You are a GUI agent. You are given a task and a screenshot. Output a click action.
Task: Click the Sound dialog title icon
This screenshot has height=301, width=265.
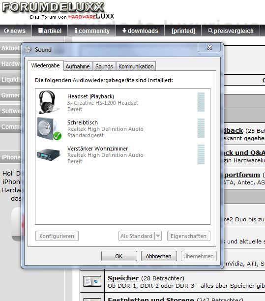tap(28, 50)
